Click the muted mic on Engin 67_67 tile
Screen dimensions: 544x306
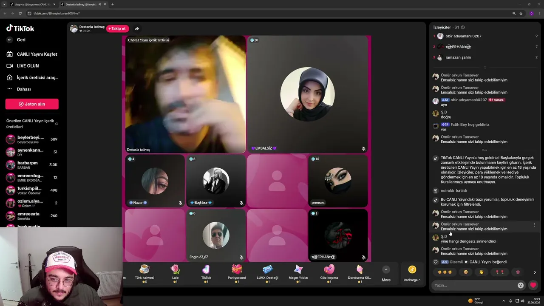[241, 258]
